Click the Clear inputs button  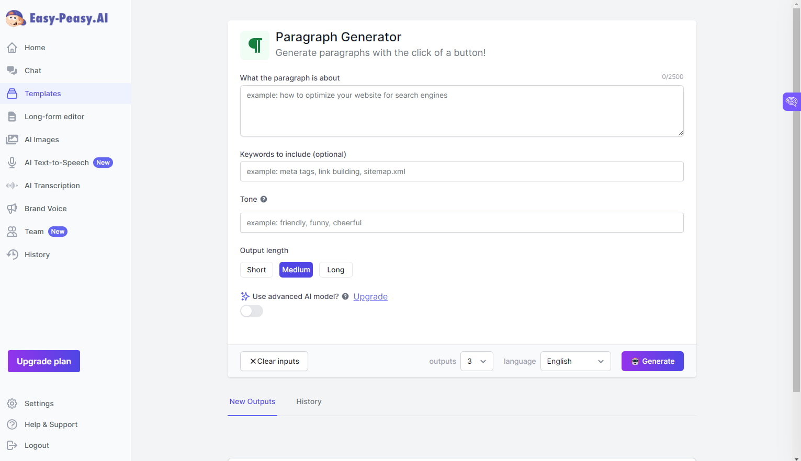(274, 361)
